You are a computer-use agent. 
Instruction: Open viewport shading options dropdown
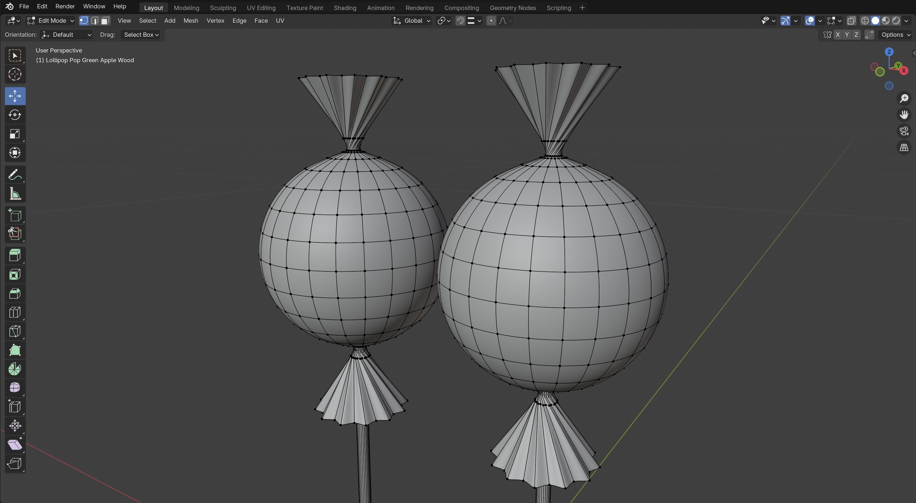pyautogui.click(x=906, y=21)
